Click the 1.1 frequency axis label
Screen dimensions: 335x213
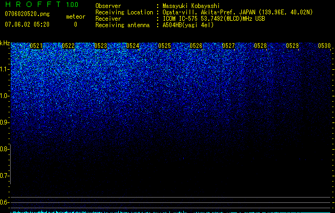click(4, 69)
